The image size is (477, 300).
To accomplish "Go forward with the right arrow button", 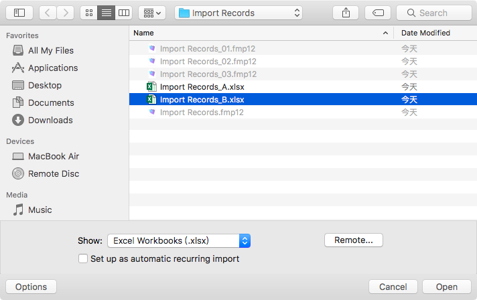I will click(66, 13).
